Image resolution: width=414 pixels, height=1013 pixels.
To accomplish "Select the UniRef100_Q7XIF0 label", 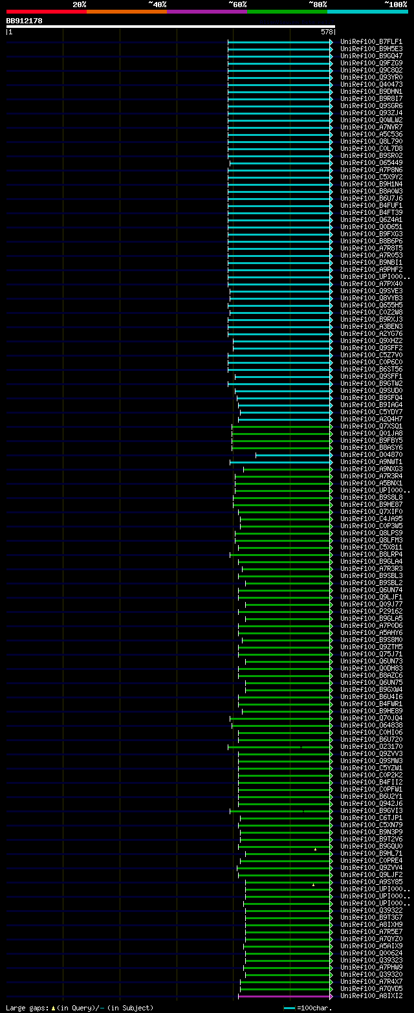I will click(371, 511).
